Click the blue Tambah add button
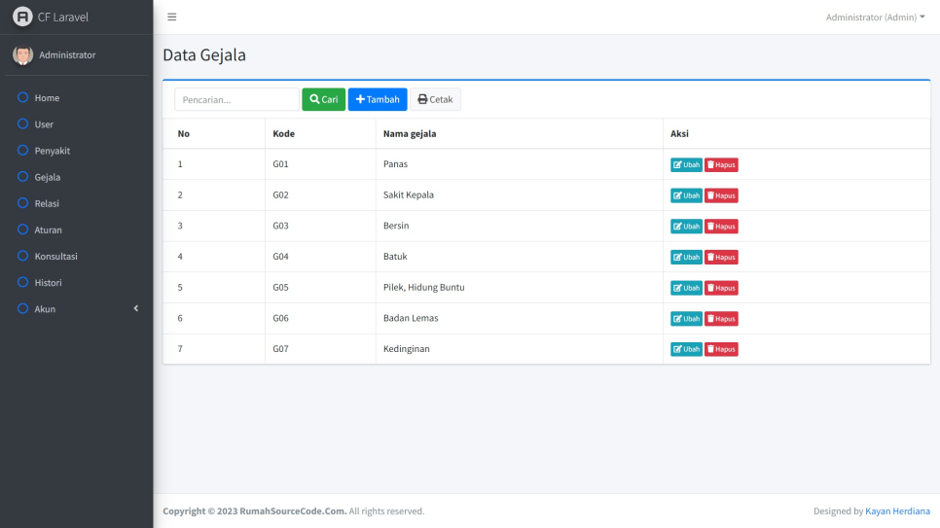Viewport: 940px width, 528px height. click(378, 99)
